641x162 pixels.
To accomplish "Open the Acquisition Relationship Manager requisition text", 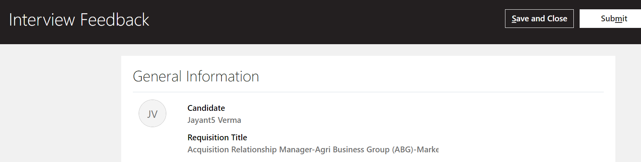I will point(313,150).
